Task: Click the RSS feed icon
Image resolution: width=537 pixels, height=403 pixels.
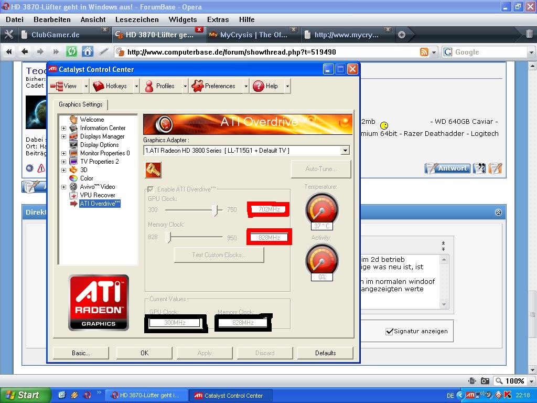Action: click(x=424, y=52)
